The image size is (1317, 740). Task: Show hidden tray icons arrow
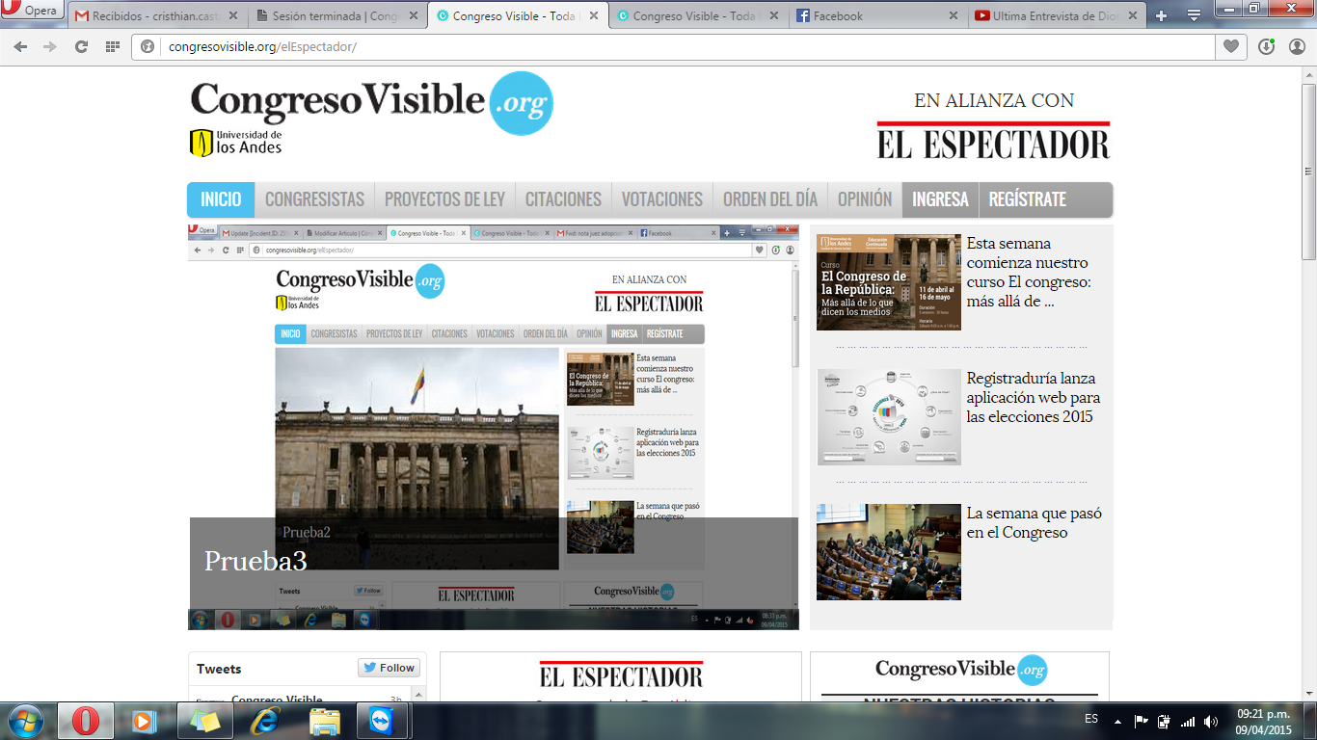[x=1117, y=721]
